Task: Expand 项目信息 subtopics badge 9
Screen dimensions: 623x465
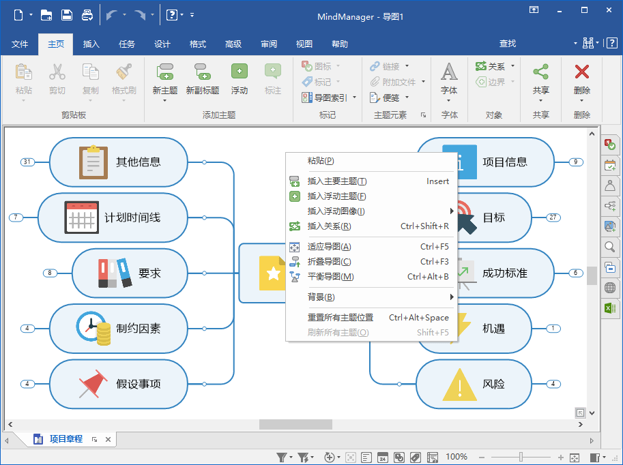Action: (576, 162)
